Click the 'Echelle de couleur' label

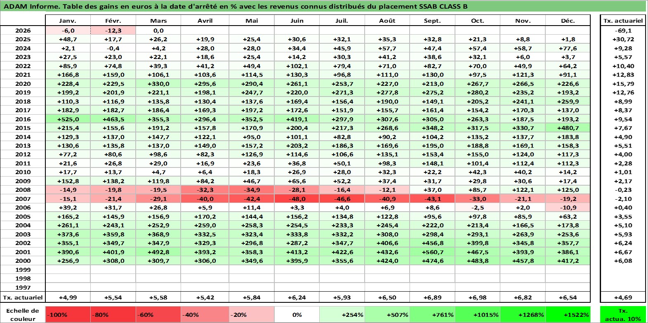[23, 314]
